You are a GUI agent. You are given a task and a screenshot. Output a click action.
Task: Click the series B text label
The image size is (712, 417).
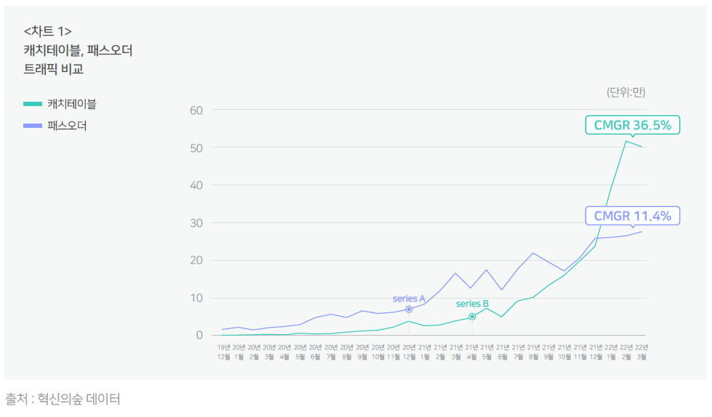[x=472, y=304]
